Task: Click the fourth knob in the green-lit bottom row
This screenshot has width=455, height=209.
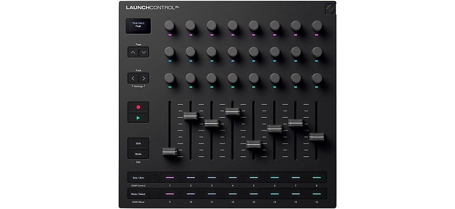Action: click(x=233, y=78)
